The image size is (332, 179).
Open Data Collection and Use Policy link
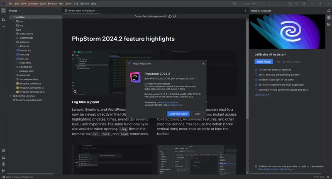click(x=276, y=169)
